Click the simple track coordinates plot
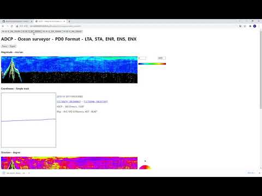 click(x=28, y=120)
